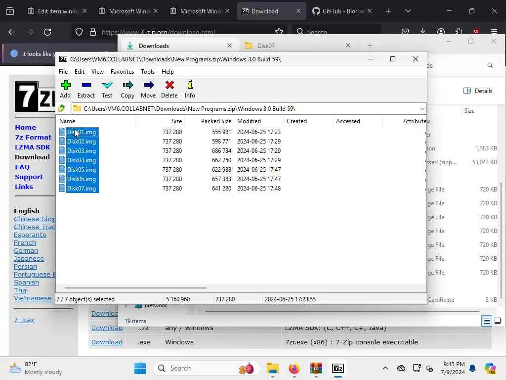Screen dimensions: 506x380
Task: Expand the 7-Zip address path dropdown
Action: tap(422, 108)
